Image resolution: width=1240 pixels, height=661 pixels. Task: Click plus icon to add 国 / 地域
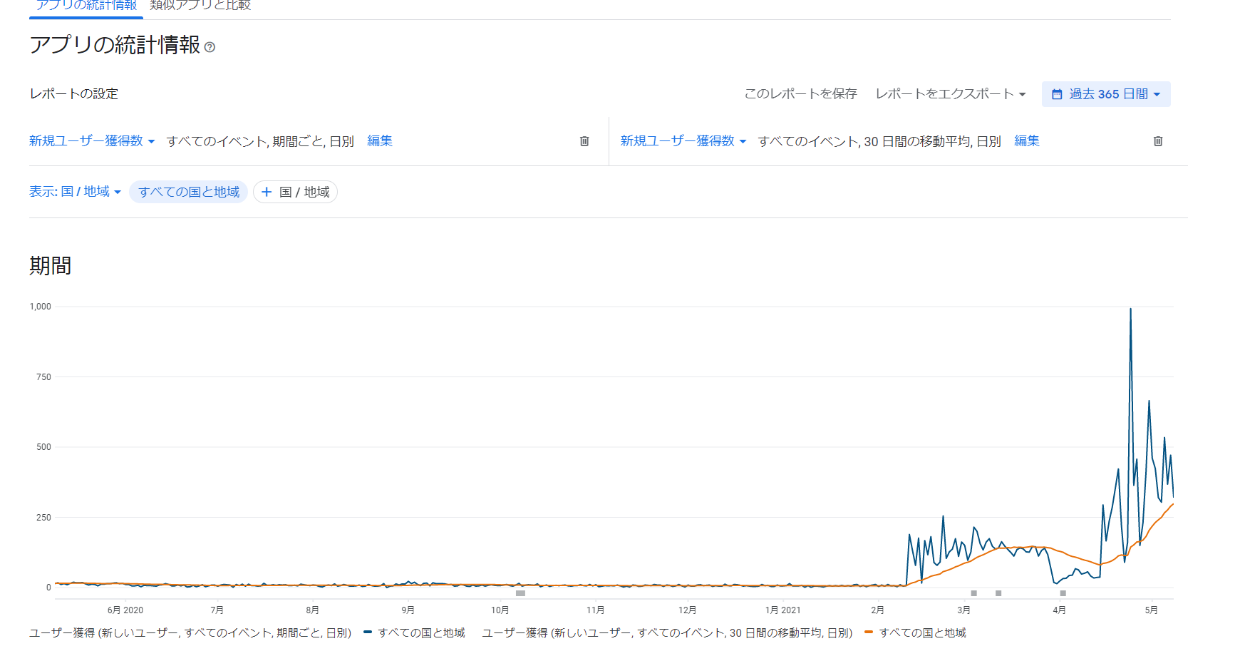point(267,192)
